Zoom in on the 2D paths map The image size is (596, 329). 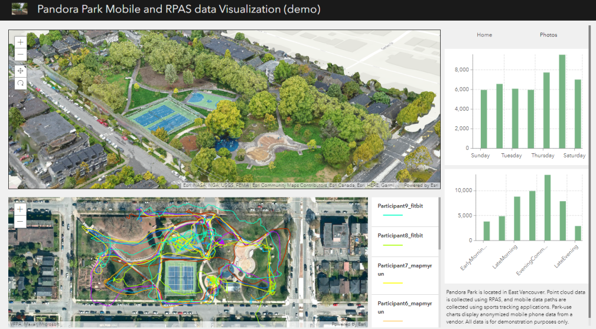(x=21, y=209)
